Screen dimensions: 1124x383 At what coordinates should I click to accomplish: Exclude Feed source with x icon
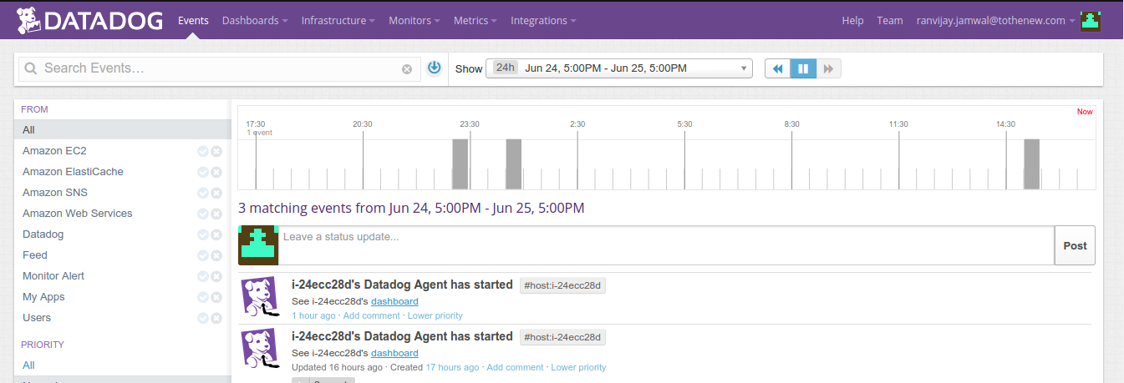(216, 255)
